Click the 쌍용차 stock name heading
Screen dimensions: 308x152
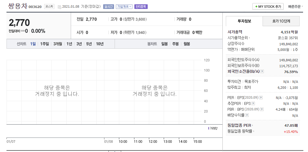[x=18, y=6]
